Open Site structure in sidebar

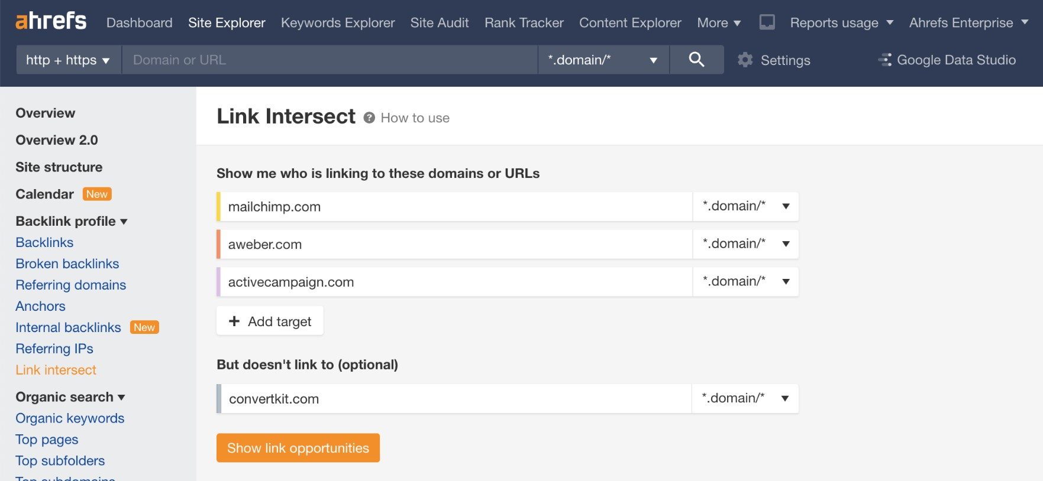tap(59, 167)
